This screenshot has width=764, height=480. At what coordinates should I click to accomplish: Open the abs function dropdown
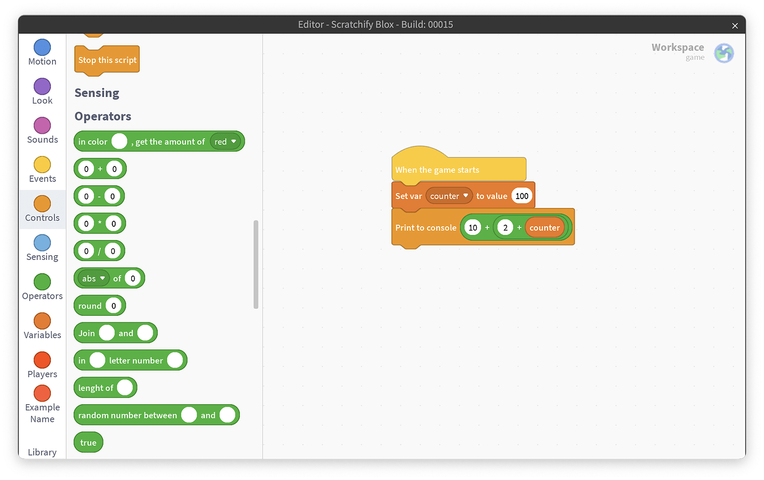[92, 278]
